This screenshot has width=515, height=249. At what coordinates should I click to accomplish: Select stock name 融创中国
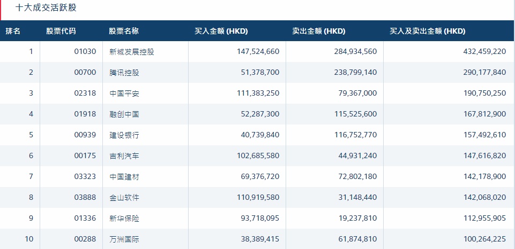pyautogui.click(x=124, y=114)
